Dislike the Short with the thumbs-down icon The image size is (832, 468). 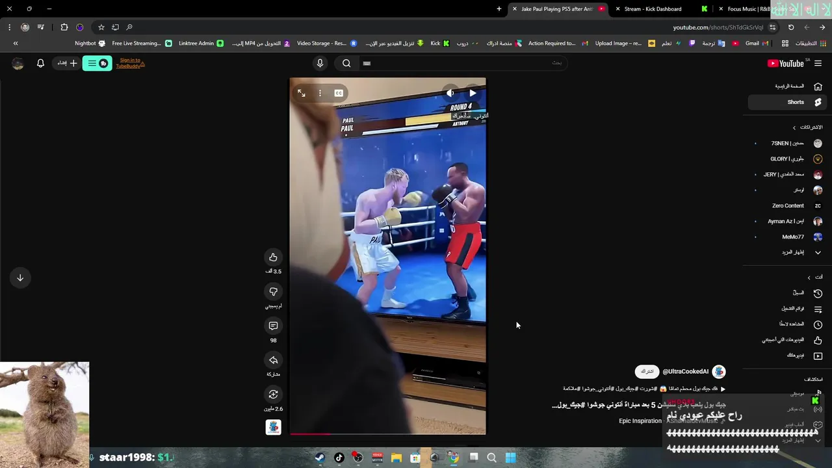[x=273, y=292]
